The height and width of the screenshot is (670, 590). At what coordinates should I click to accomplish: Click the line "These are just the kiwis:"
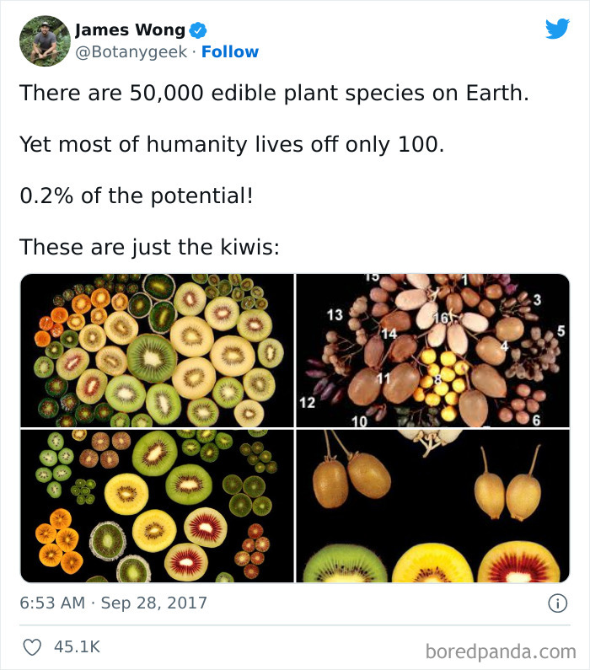click(x=148, y=247)
